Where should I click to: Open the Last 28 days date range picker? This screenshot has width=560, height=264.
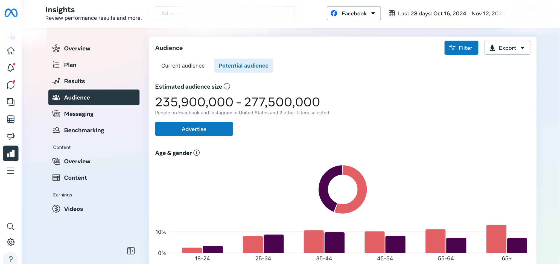(x=451, y=13)
